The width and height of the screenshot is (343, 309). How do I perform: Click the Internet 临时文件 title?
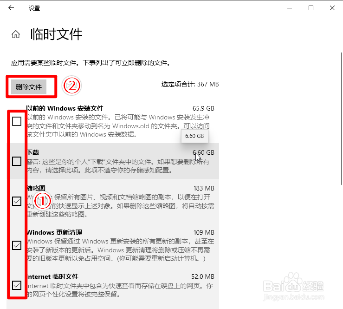click(53, 276)
